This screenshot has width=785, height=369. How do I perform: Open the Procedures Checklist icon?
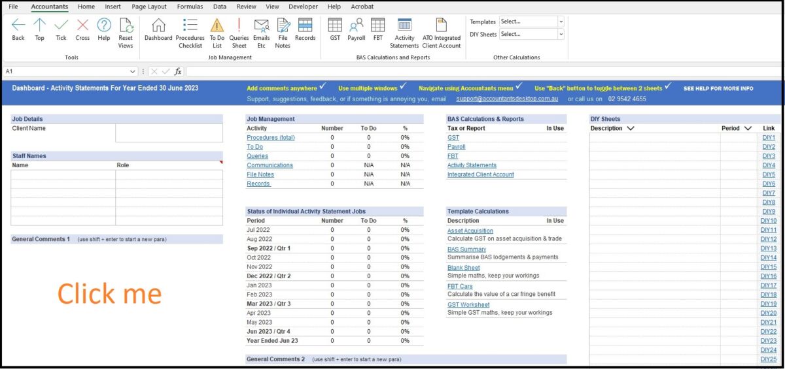190,26
